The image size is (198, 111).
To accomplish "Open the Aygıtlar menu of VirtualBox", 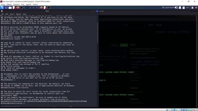I will [x=28, y=4].
